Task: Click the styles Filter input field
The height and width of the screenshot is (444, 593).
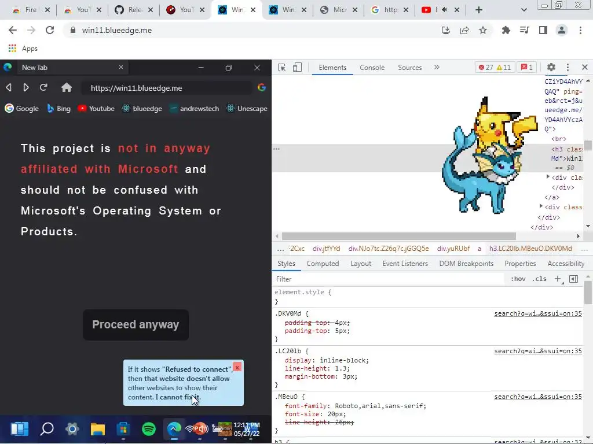Action: (390, 279)
